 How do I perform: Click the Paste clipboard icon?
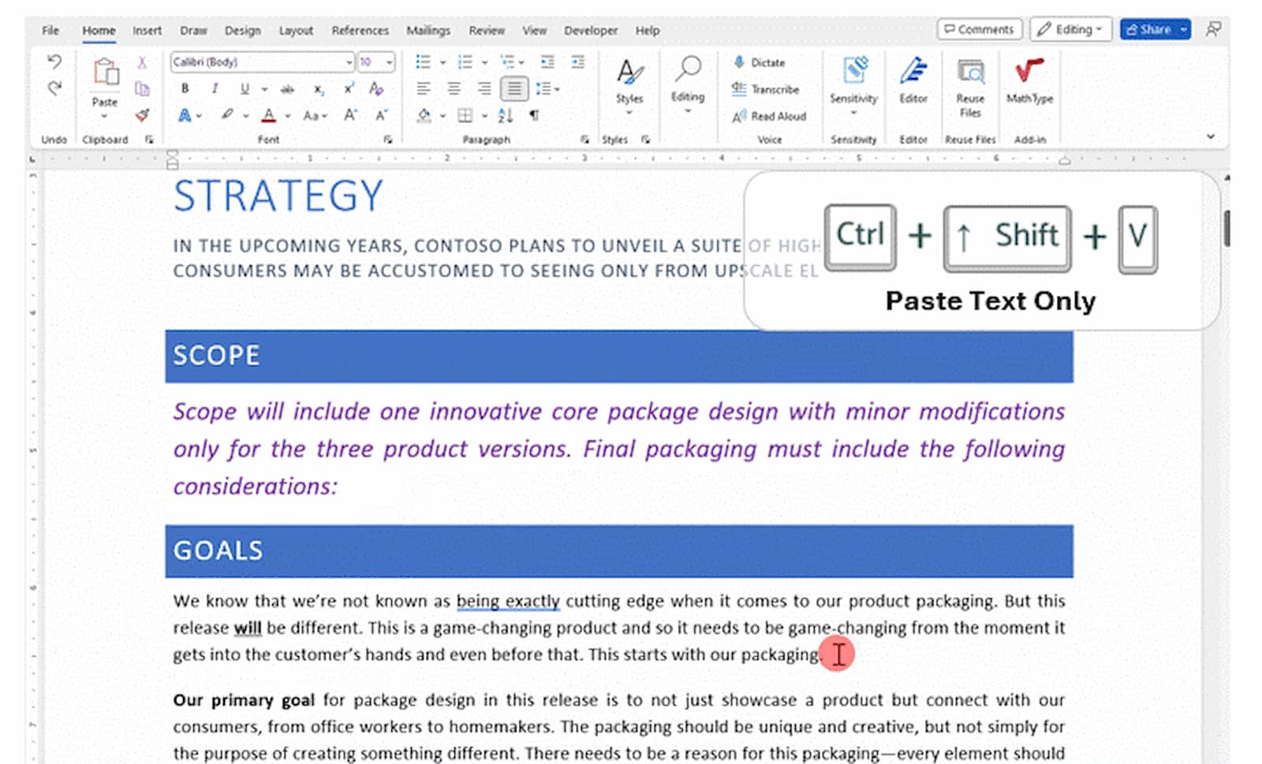click(105, 73)
